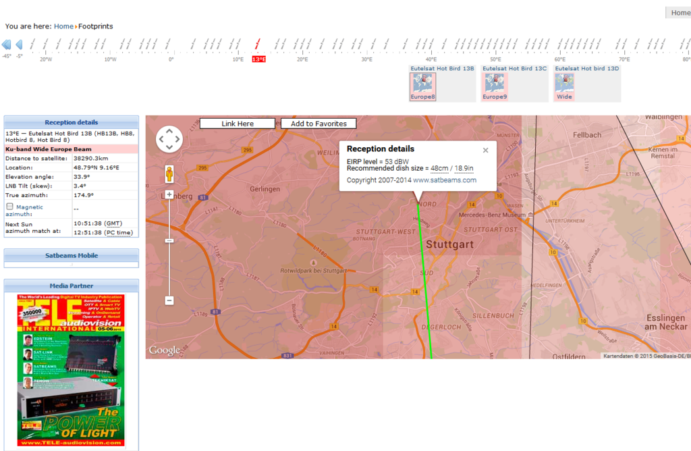The image size is (691, 451).
Task: Enable the Magnetic azimuth checkbox
Action: click(x=9, y=207)
